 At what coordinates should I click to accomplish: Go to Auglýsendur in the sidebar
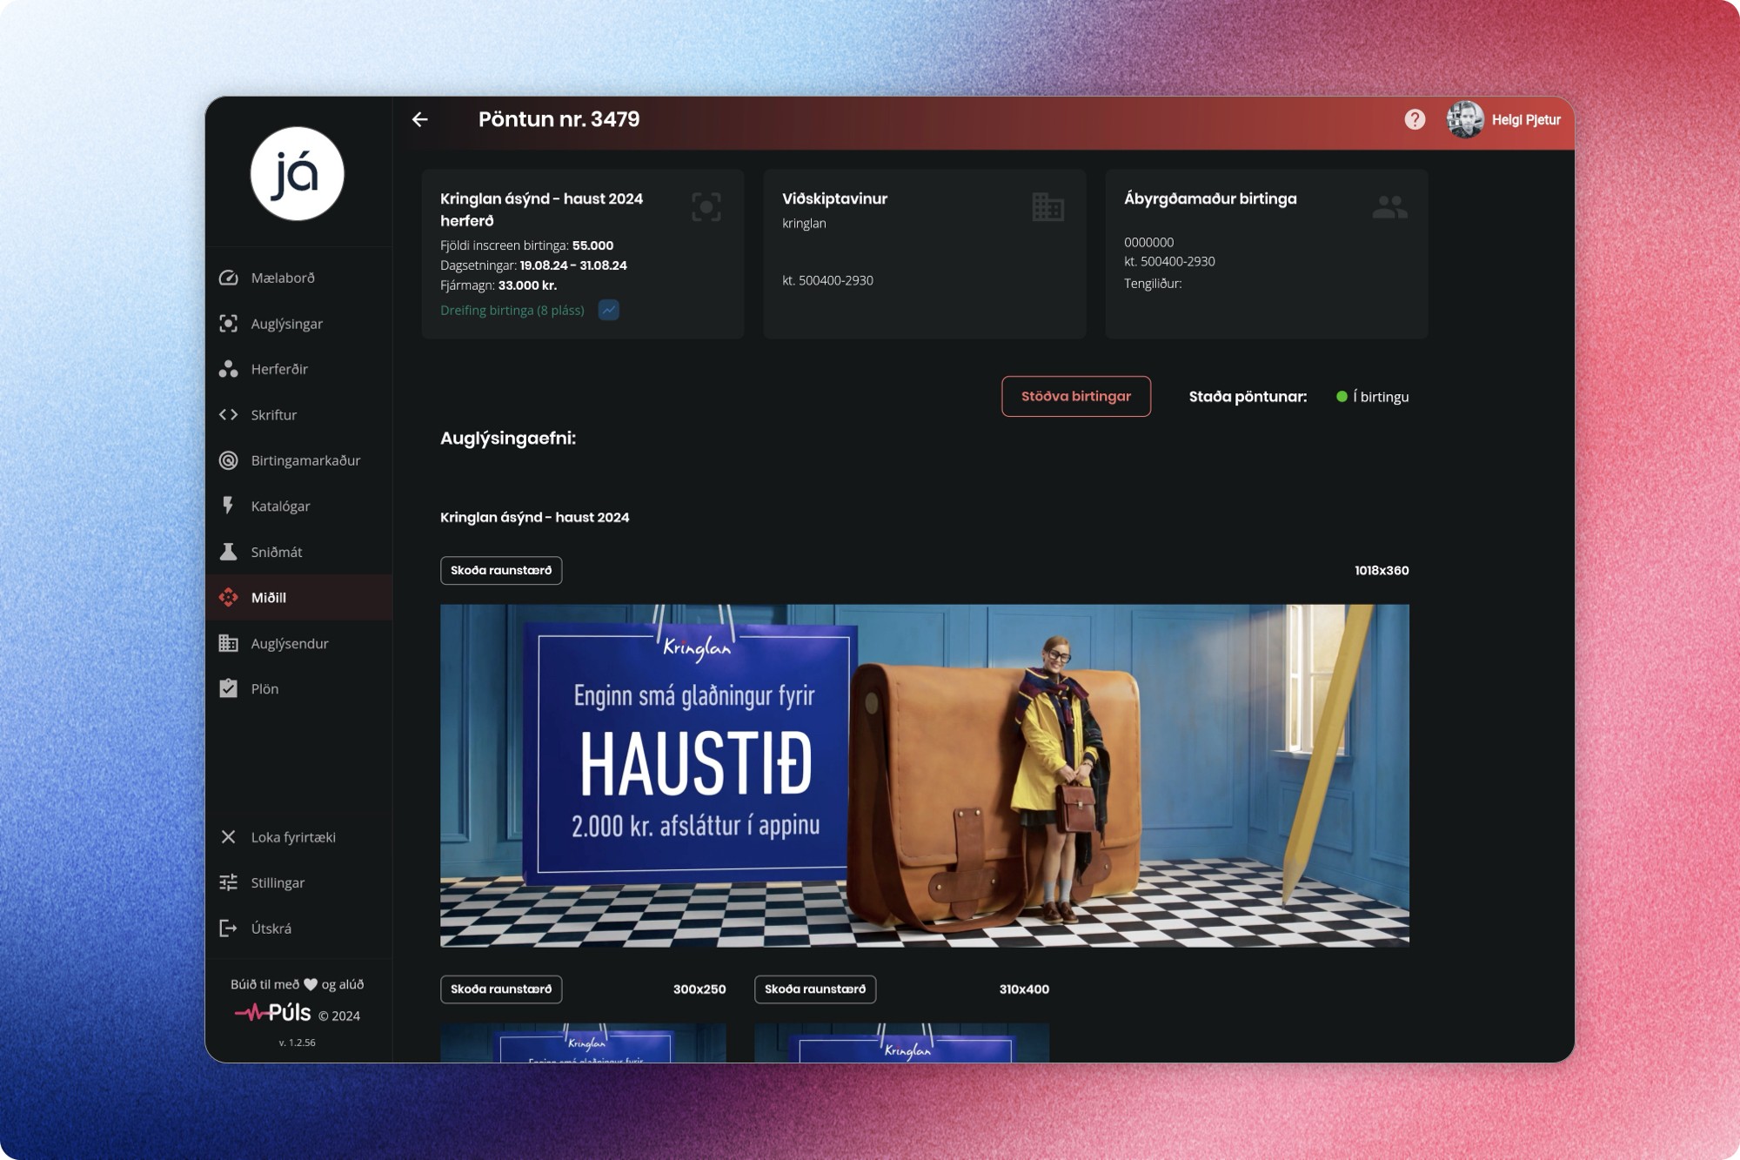tap(290, 643)
